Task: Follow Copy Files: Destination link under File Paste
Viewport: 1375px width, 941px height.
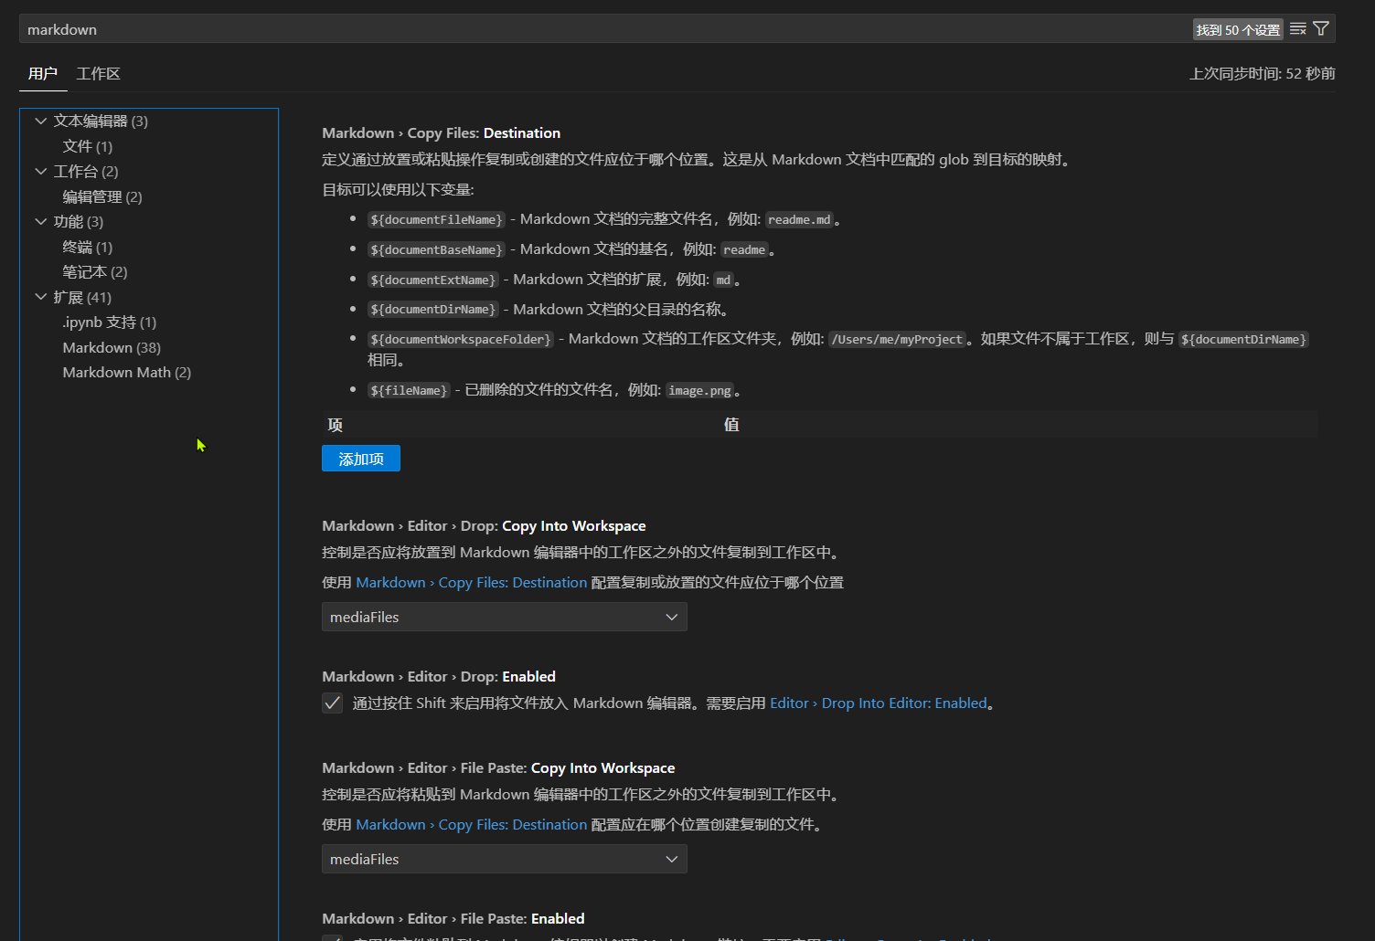Action: point(472,824)
